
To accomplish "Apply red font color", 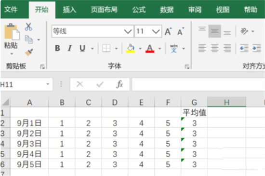I will point(150,48).
